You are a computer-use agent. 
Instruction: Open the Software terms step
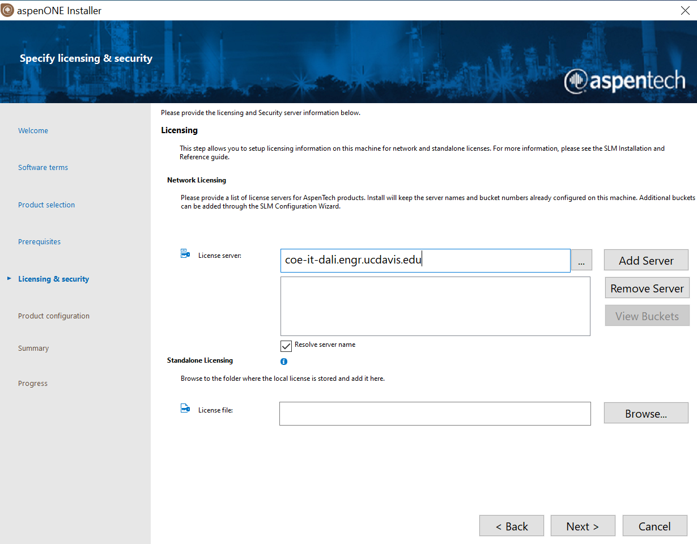(42, 167)
